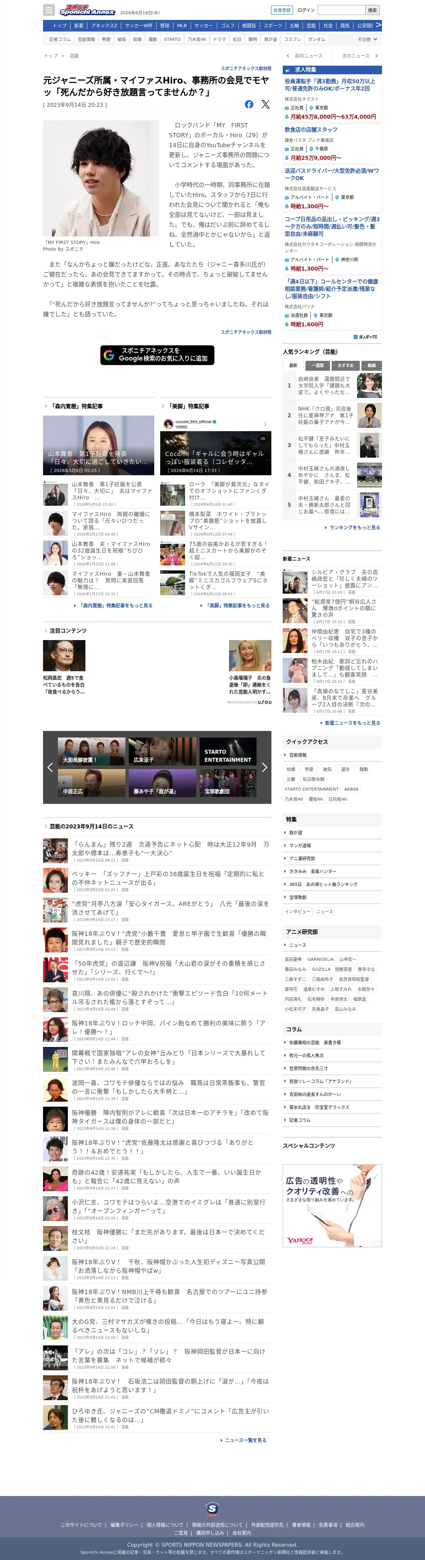
Task: Click AKB48 quick access tag
Action: point(351,789)
